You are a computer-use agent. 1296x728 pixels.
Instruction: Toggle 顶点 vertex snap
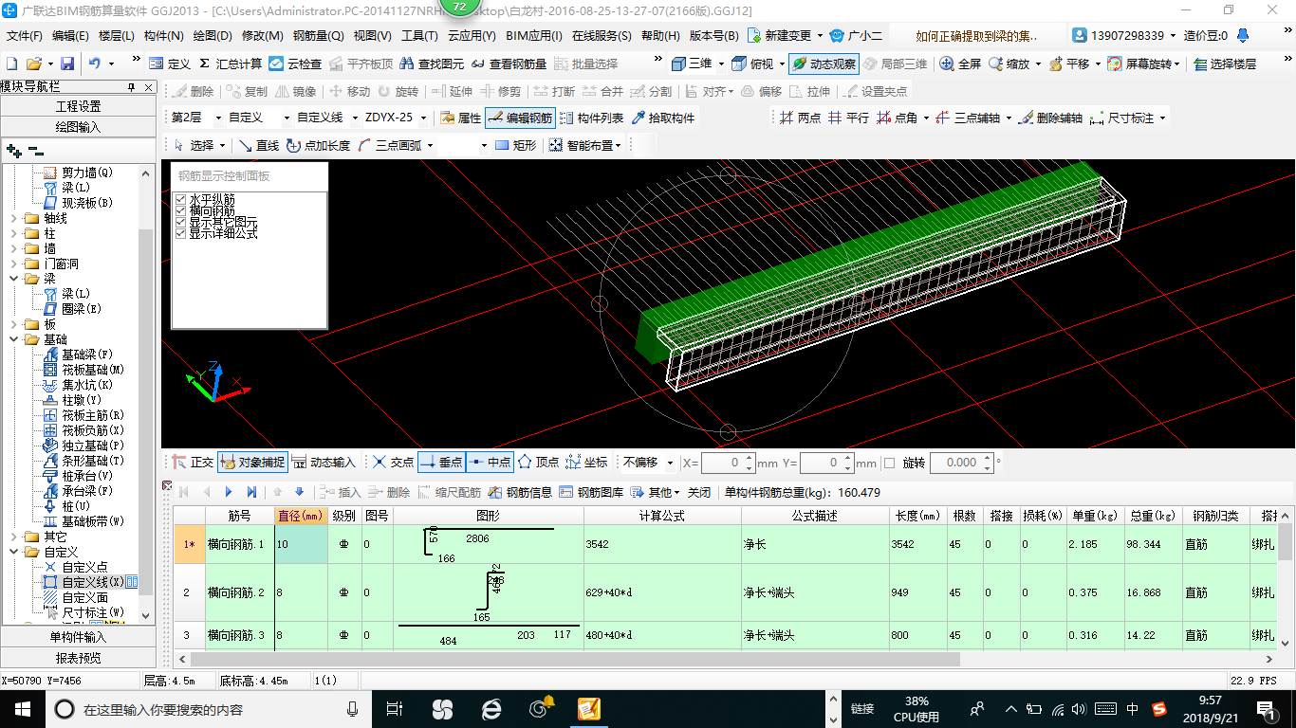click(538, 463)
